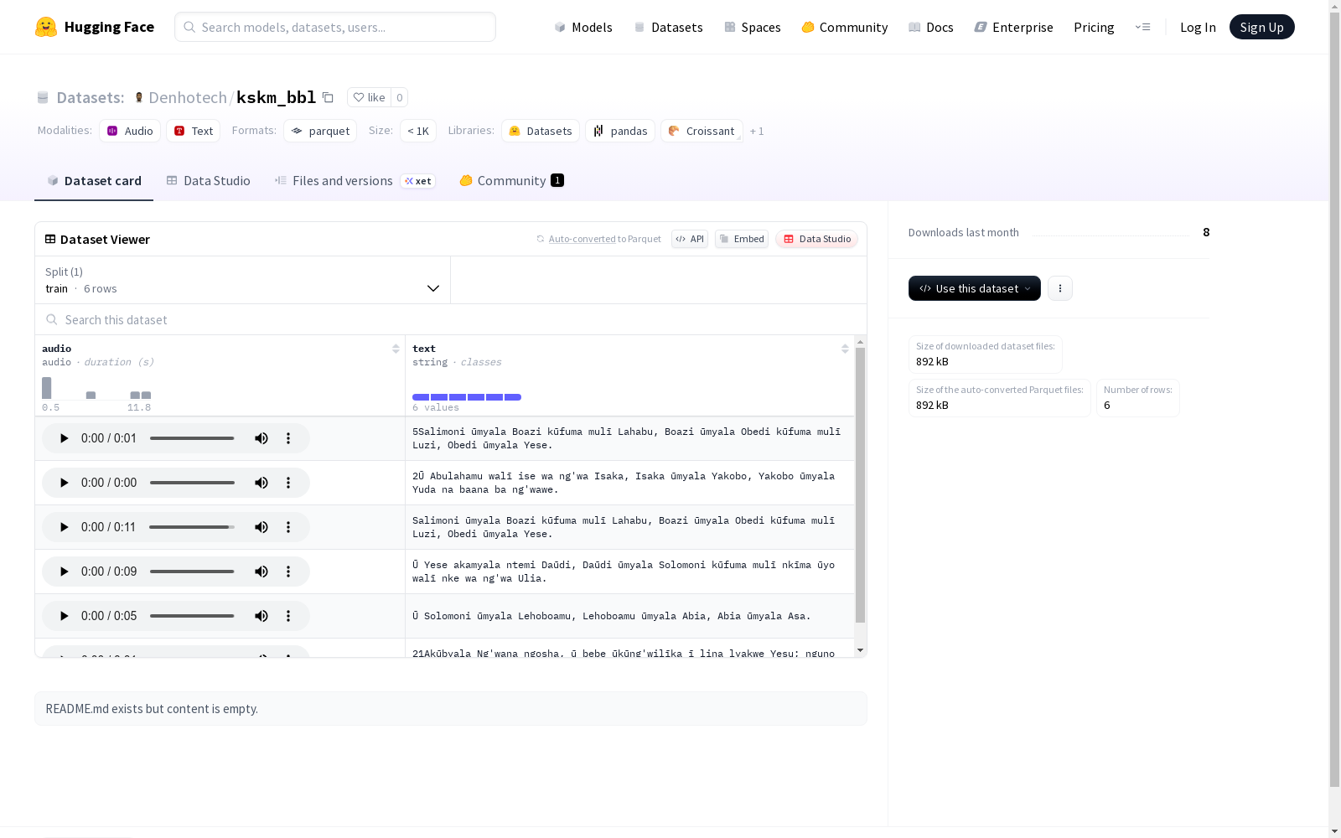The height and width of the screenshot is (838, 1341).
Task: Open the API button in Dataset Viewer
Action: point(690,239)
